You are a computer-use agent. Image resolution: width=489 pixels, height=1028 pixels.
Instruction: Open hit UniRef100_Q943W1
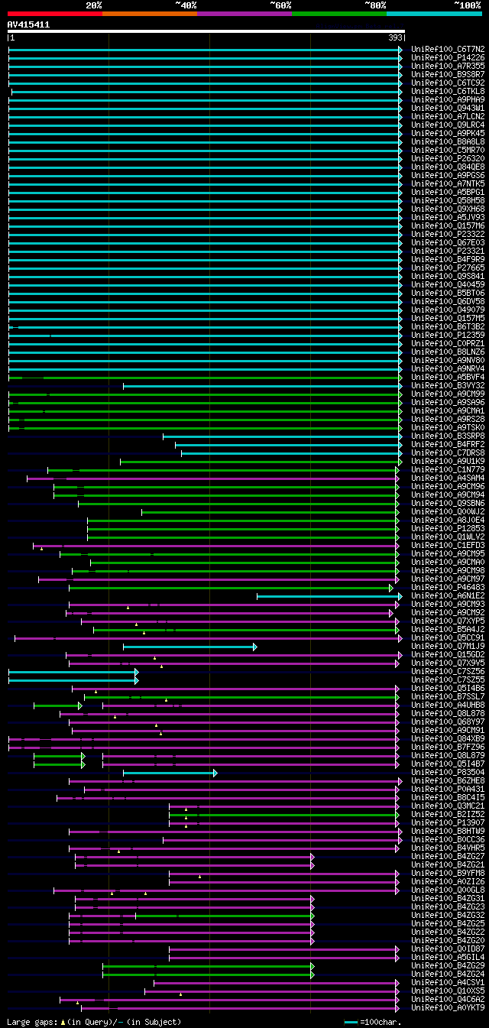pyautogui.click(x=448, y=108)
